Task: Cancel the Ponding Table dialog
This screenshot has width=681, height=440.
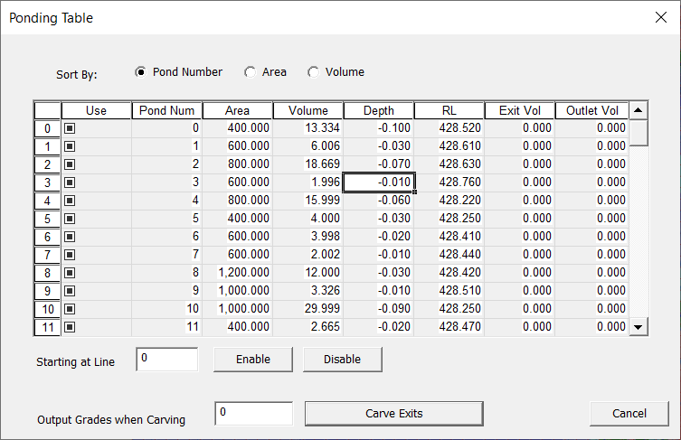Action: pyautogui.click(x=629, y=413)
